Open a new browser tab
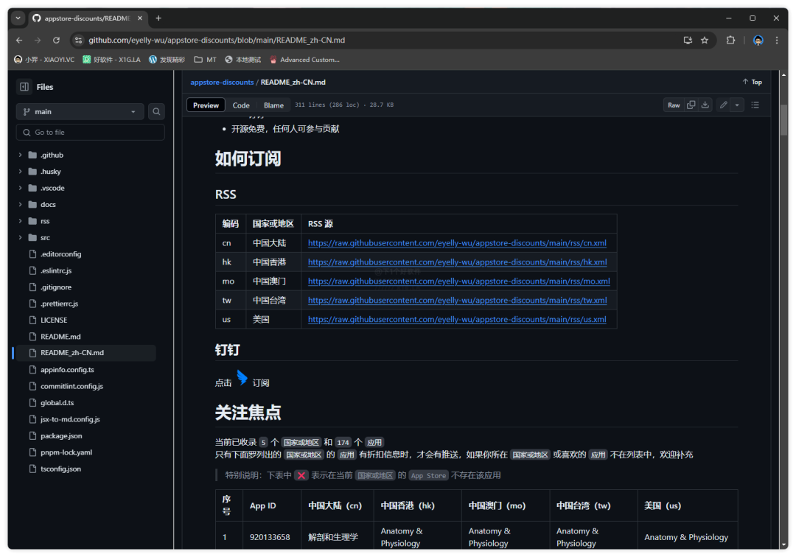This screenshot has width=796, height=557. click(x=158, y=18)
